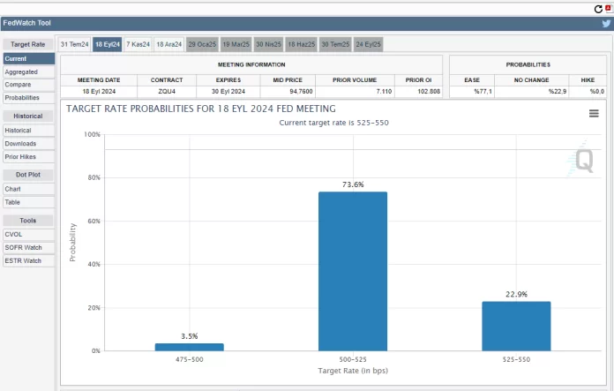The image size is (614, 391).
Task: Select the 29 Oca25 meeting tab
Action: point(202,44)
